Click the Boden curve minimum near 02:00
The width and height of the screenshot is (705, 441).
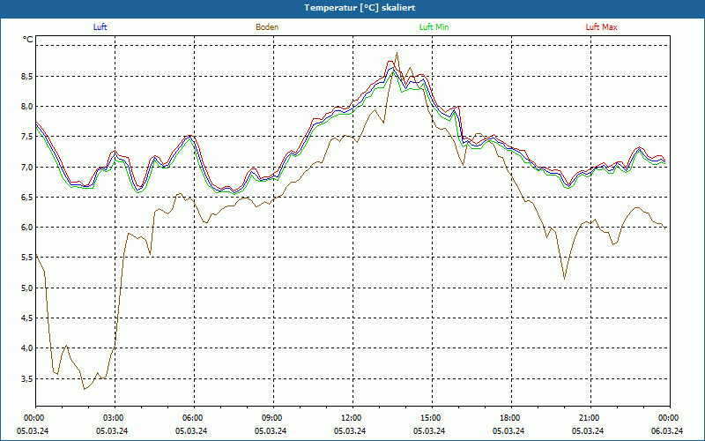pyautogui.click(x=84, y=389)
